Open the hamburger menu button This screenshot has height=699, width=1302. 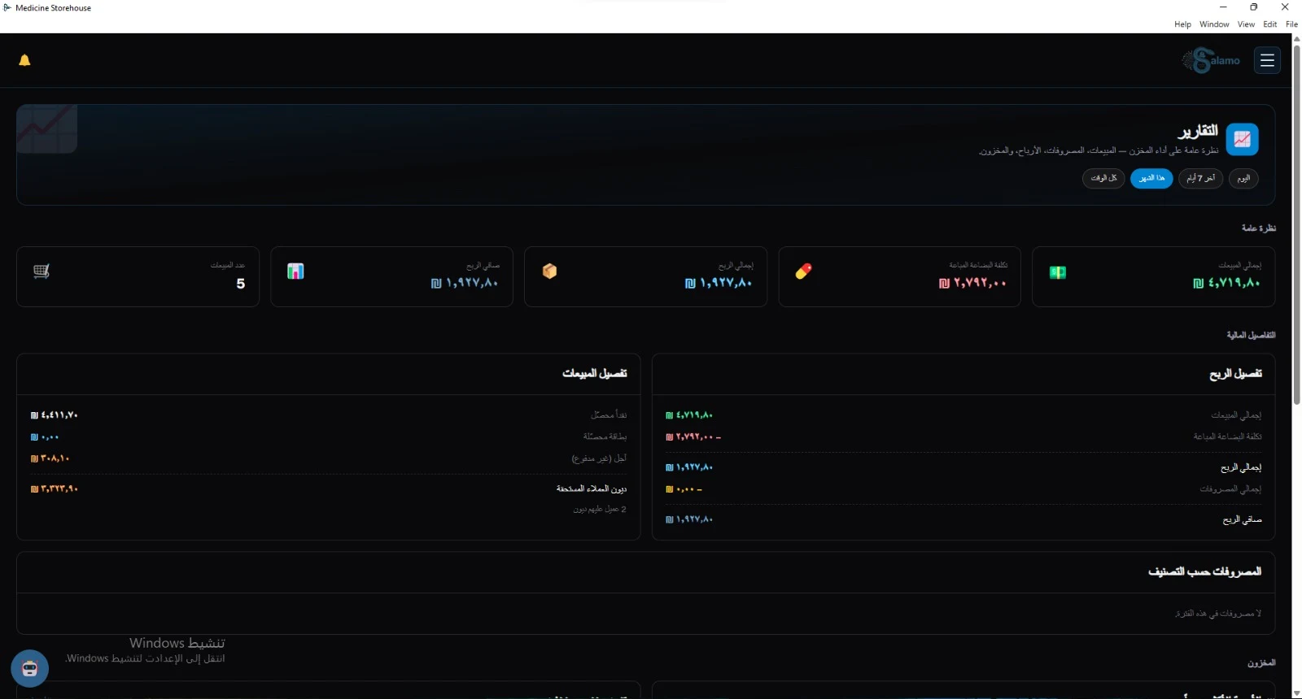tap(1267, 60)
